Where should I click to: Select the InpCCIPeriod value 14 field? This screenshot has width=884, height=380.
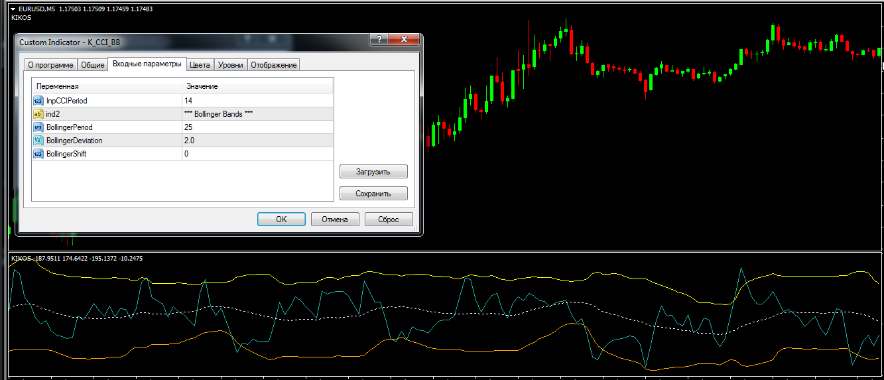(x=257, y=101)
